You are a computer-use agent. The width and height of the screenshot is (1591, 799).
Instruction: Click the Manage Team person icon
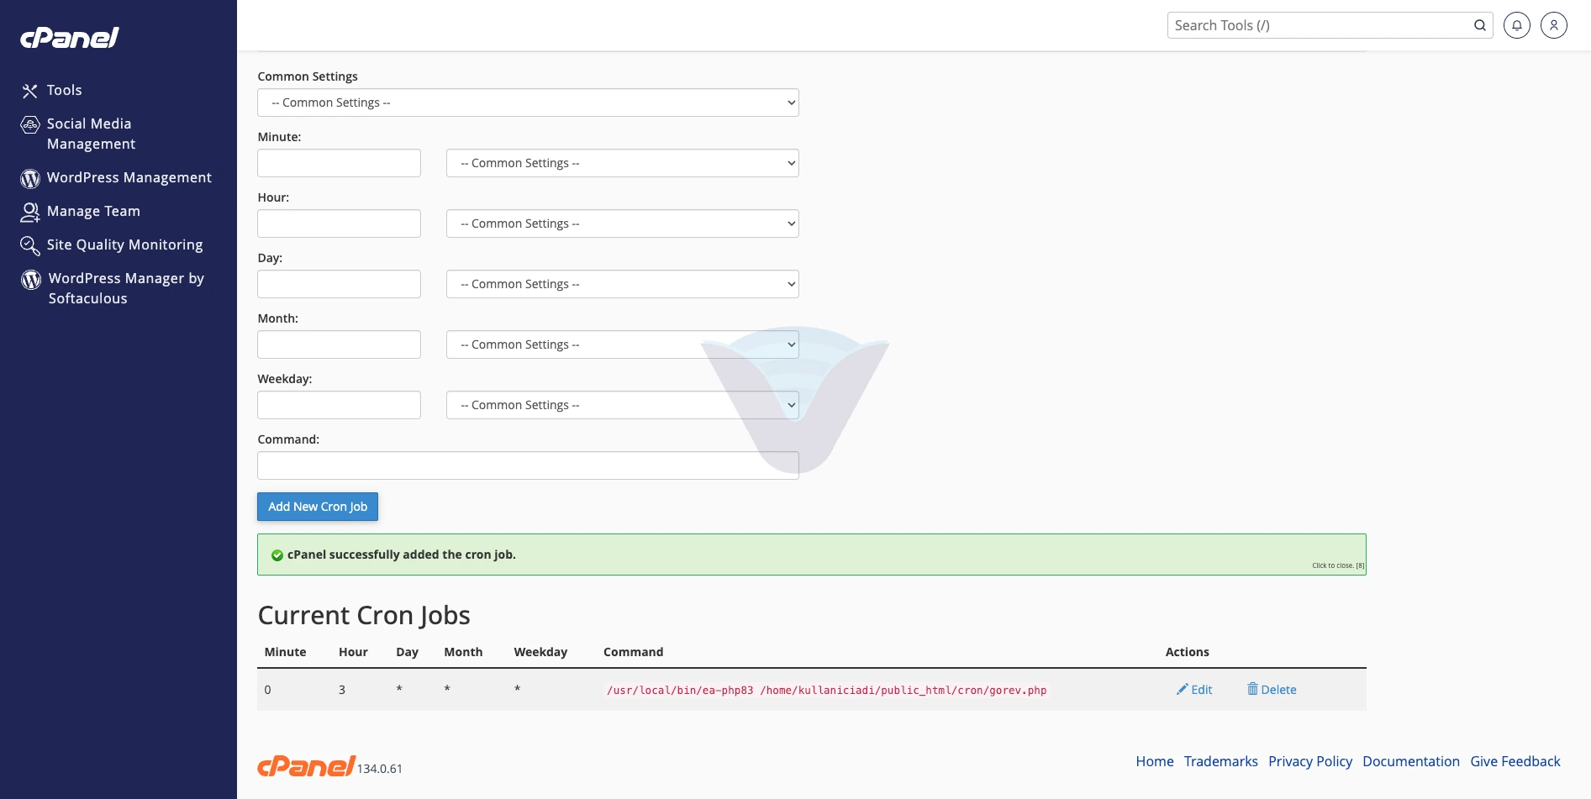click(30, 212)
